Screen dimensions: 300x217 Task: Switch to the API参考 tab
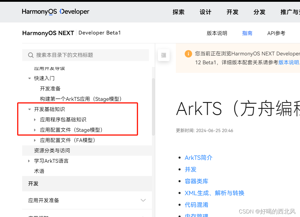point(276,33)
